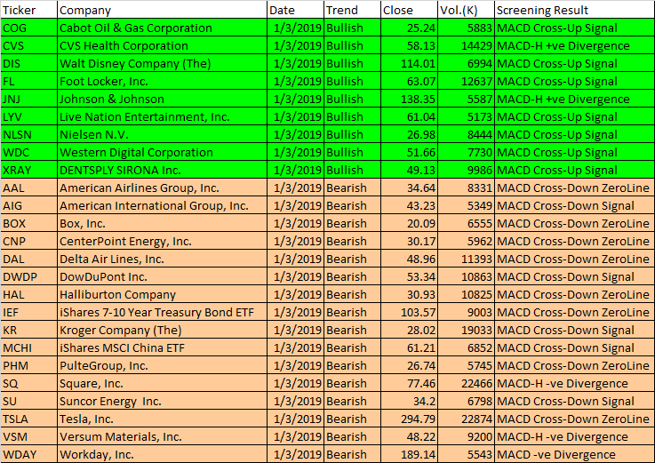Select volume value 12637
The width and height of the screenshot is (655, 463).
(466, 81)
